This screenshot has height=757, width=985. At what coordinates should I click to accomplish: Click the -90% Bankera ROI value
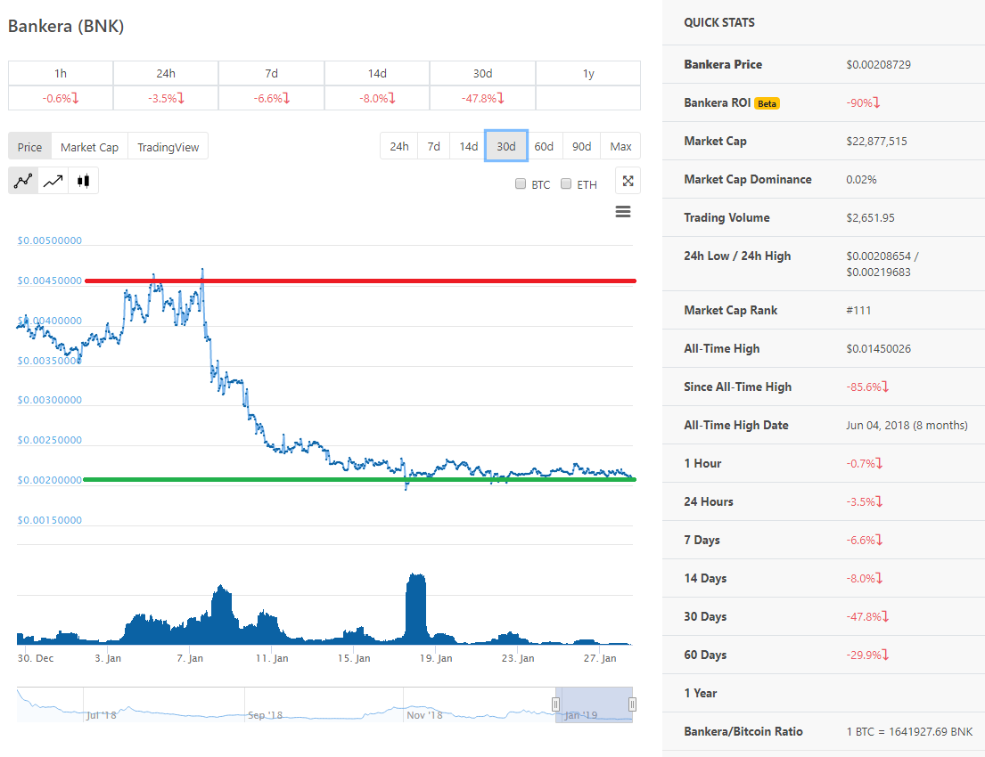tap(863, 103)
